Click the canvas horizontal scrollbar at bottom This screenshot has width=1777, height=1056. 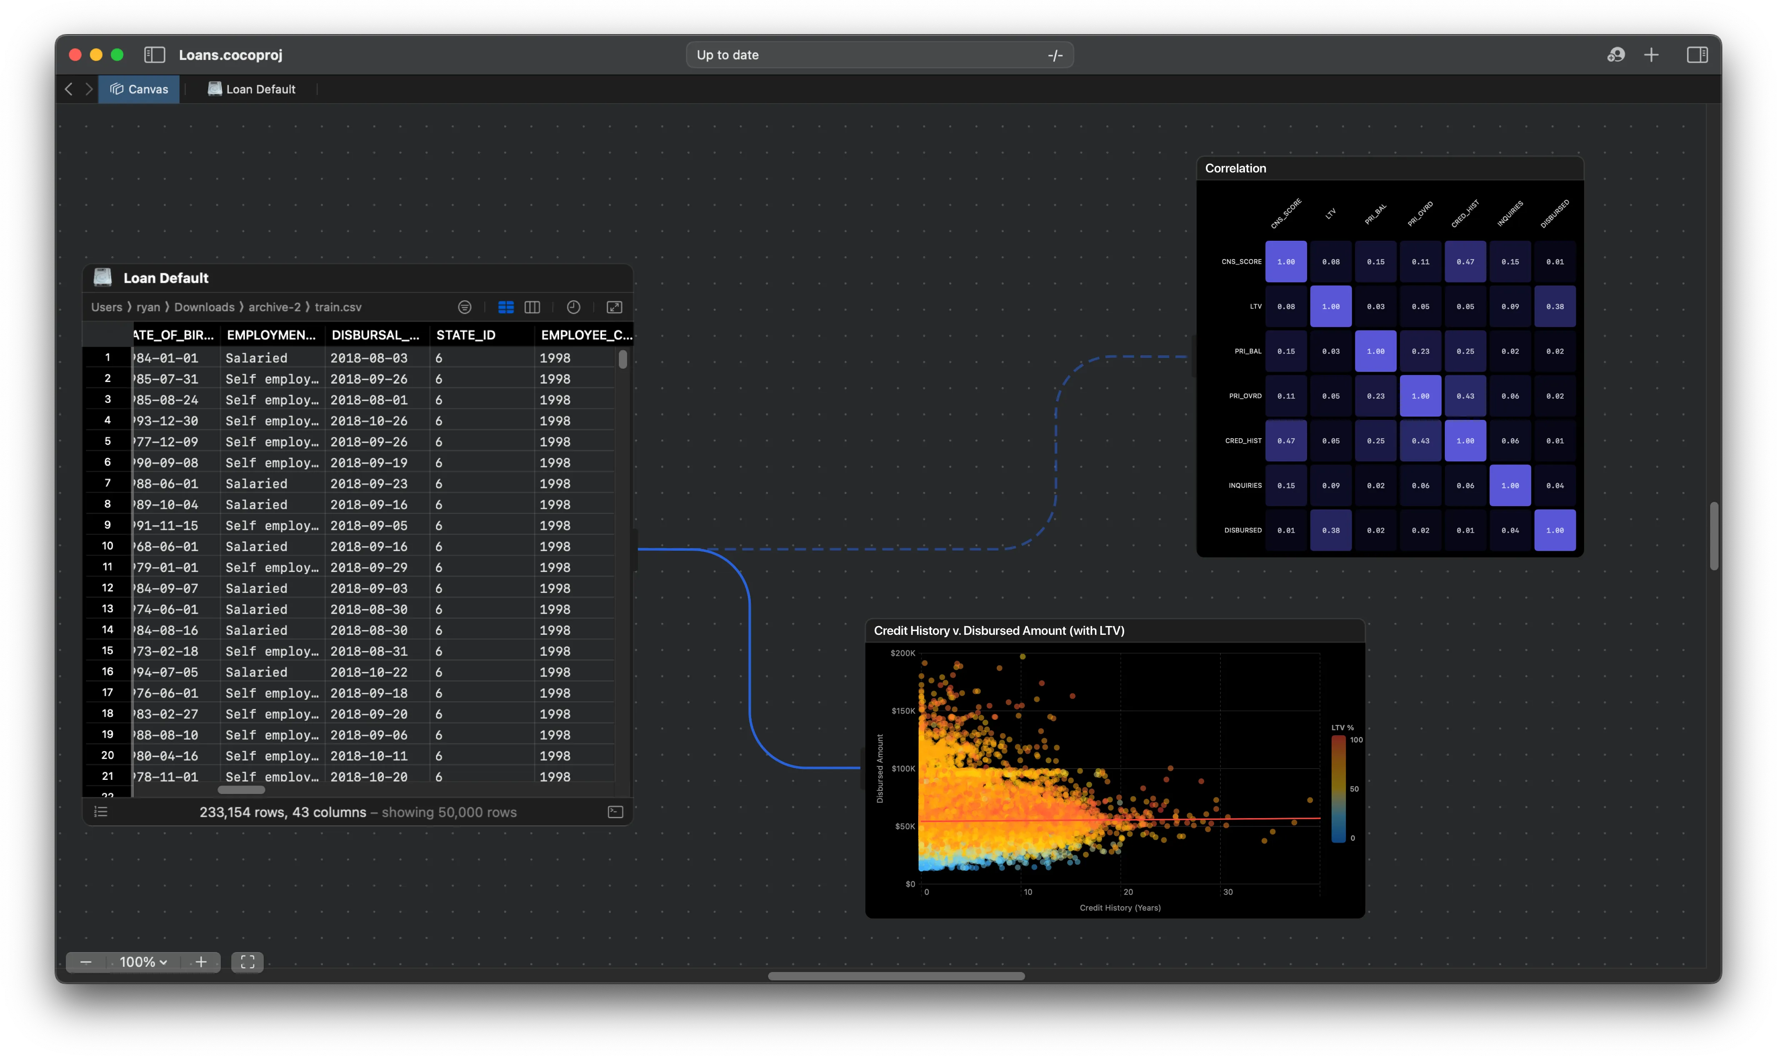tap(896, 976)
